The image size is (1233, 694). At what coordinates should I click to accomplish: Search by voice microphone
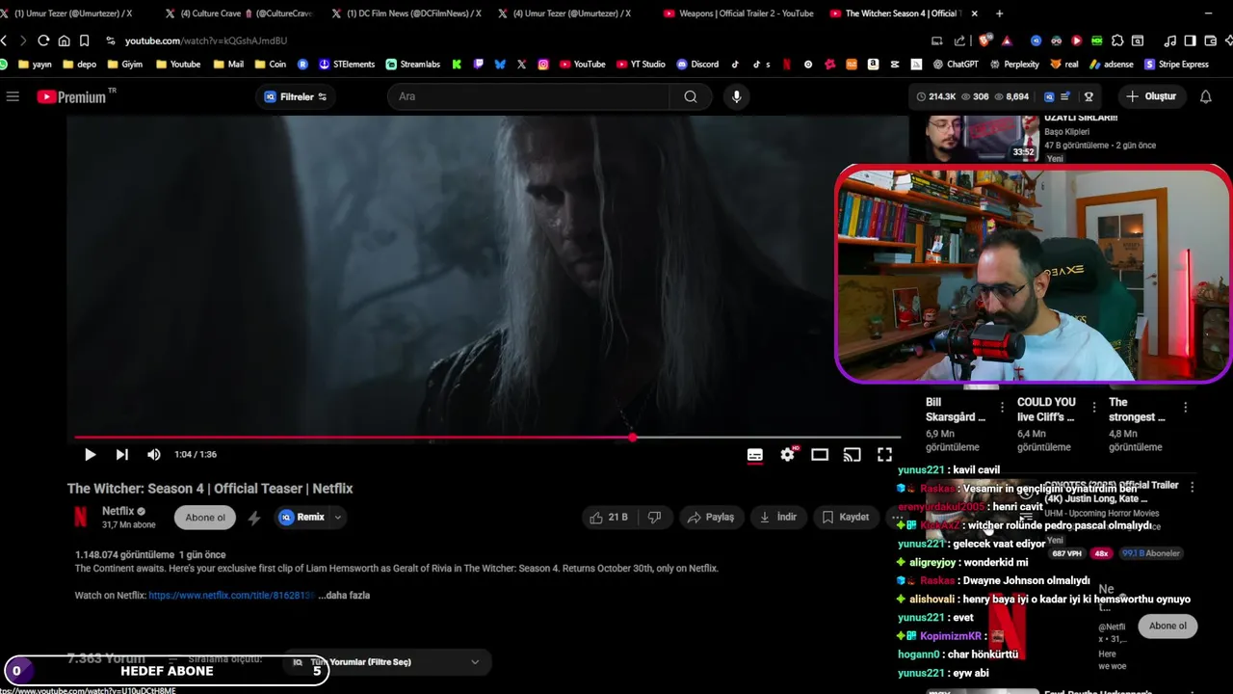[736, 96]
